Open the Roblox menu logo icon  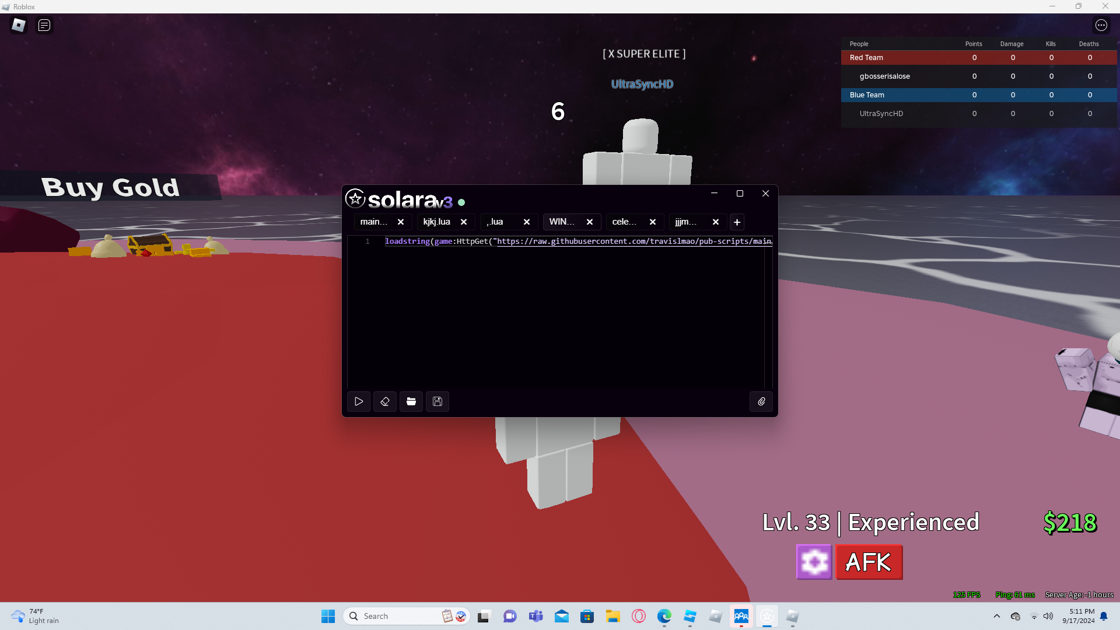coord(19,25)
